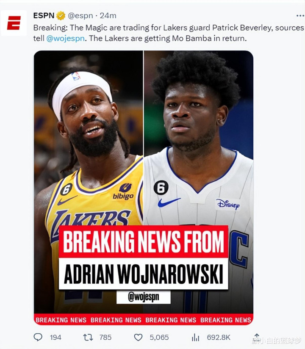Click the ESPN profile avatar logo

[x=14, y=23]
